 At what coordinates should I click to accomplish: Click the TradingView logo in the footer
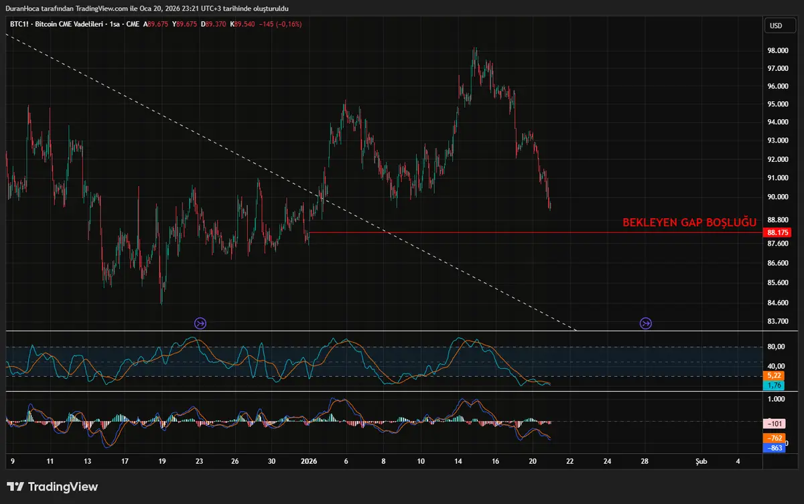(x=52, y=487)
